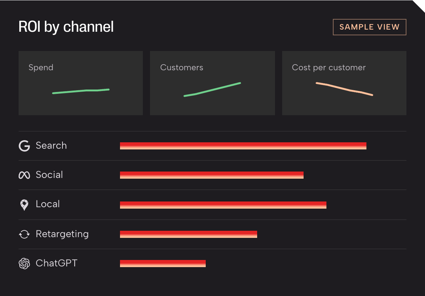
Task: Click the green Spend trend line
Action: 81,91
